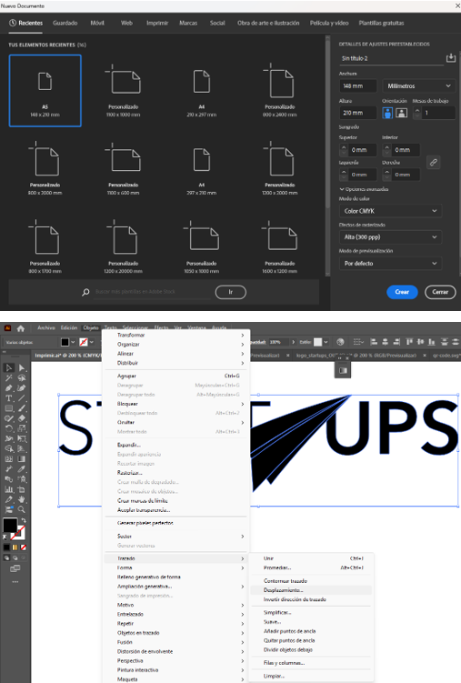Open the Archivo menu
Image resolution: width=461 pixels, height=683 pixels.
(x=46, y=327)
